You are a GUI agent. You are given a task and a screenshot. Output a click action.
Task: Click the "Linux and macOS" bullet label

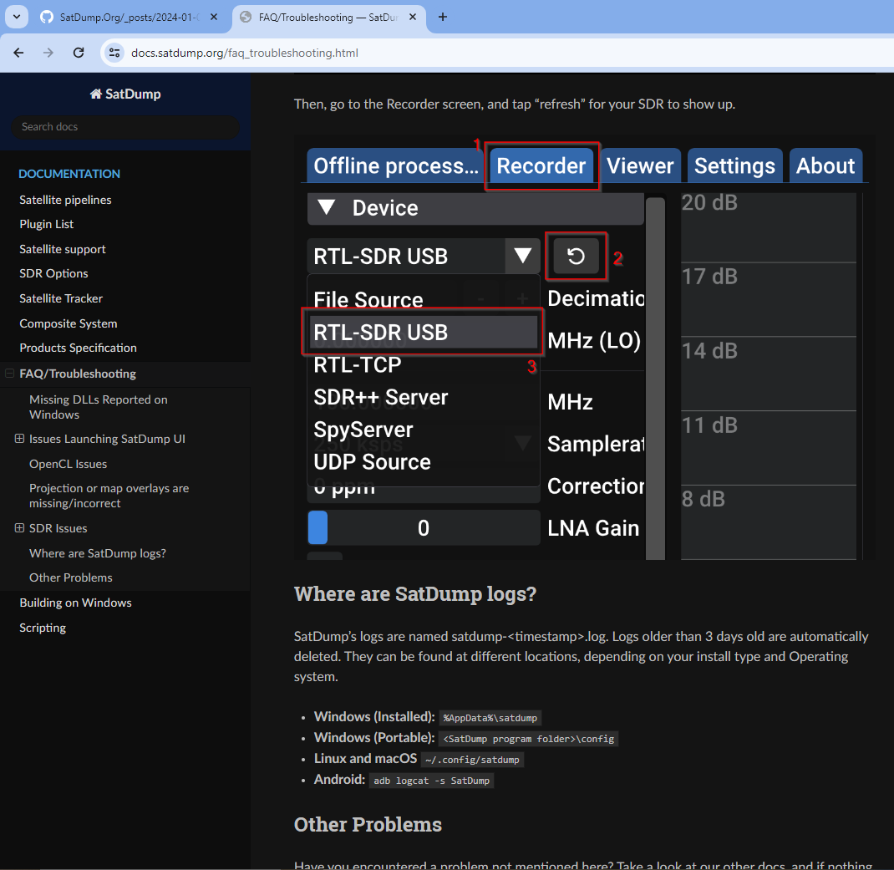(x=365, y=759)
